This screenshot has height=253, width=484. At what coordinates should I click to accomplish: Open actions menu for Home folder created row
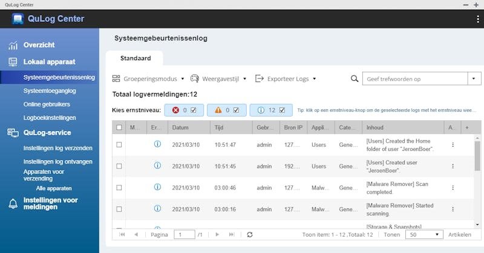pyautogui.click(x=453, y=144)
